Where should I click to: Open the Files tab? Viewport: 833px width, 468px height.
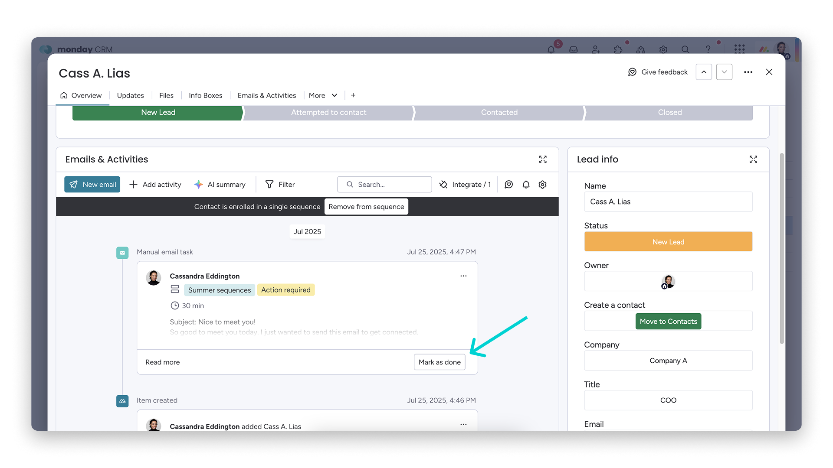(166, 95)
